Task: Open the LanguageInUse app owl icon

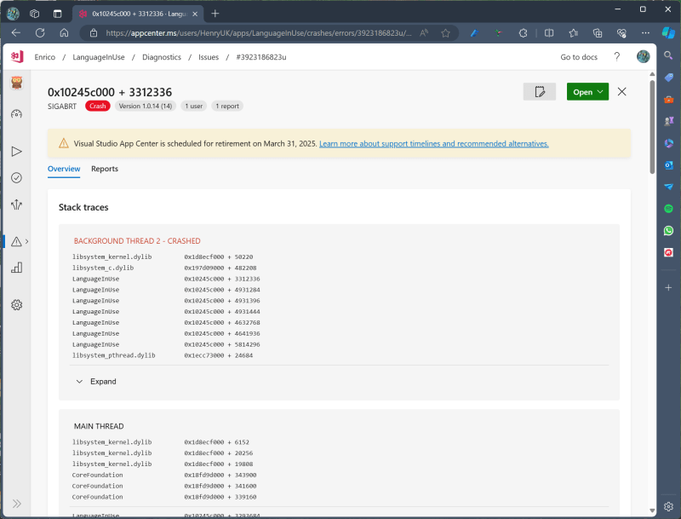Action: 16,83
